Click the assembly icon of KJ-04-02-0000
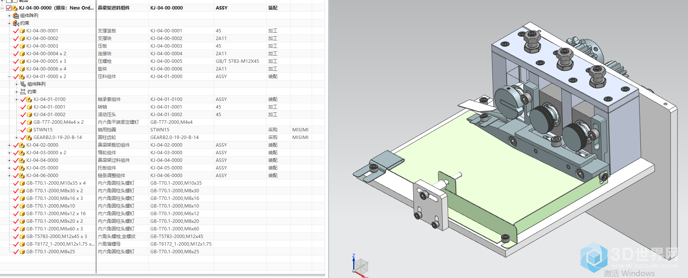The height and width of the screenshot is (278, 688). tap(22, 145)
